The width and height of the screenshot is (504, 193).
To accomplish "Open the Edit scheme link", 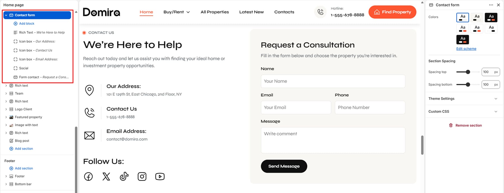I will (466, 49).
